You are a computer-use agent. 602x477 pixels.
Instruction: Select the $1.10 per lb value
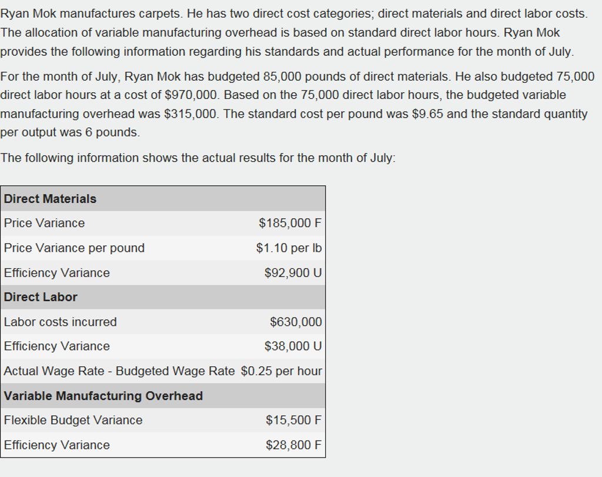289,248
